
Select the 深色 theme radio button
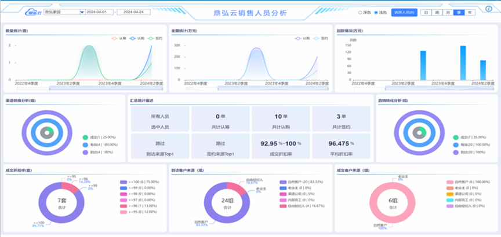point(360,13)
